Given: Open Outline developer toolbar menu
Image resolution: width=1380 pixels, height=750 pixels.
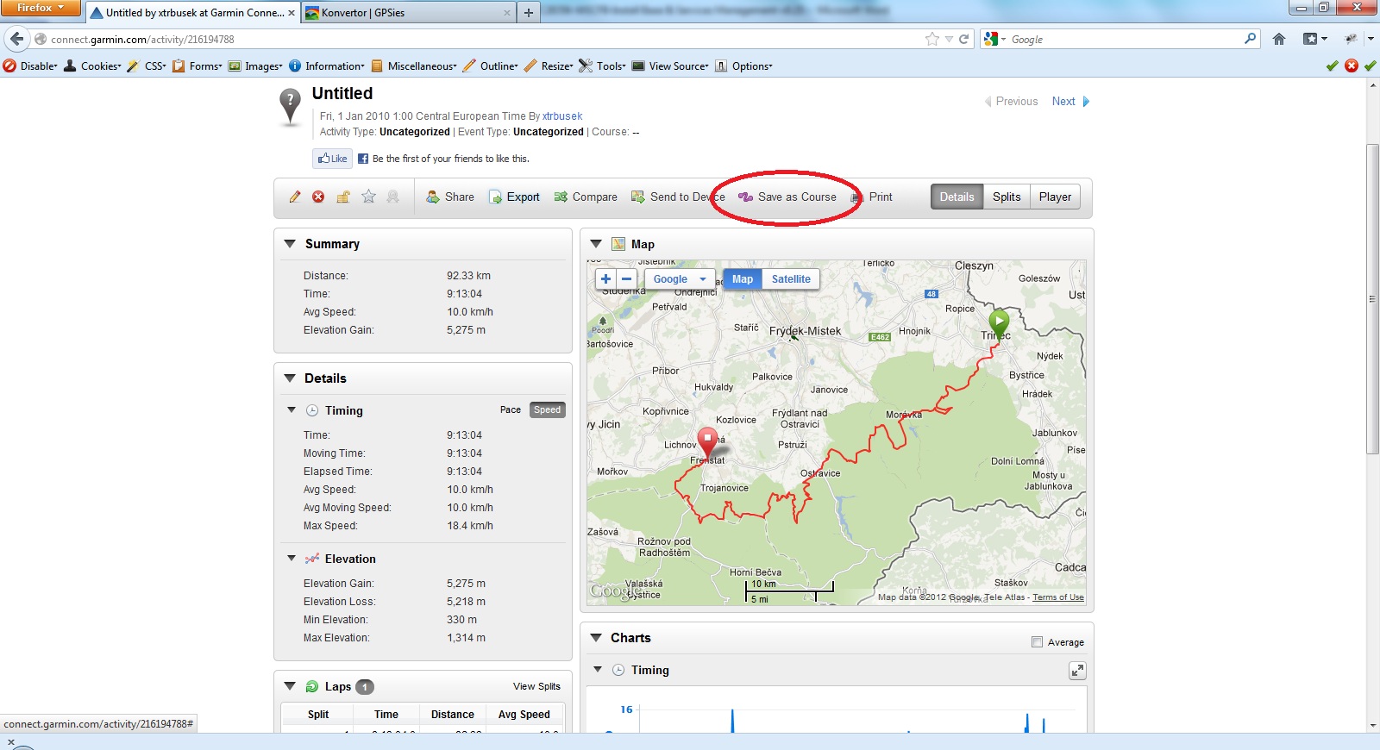Looking at the screenshot, I should coord(491,66).
